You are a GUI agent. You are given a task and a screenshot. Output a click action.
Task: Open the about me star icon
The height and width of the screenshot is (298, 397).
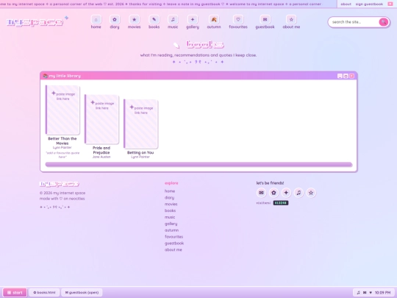click(291, 20)
